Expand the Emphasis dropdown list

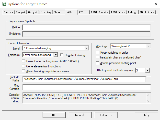point(55,55)
